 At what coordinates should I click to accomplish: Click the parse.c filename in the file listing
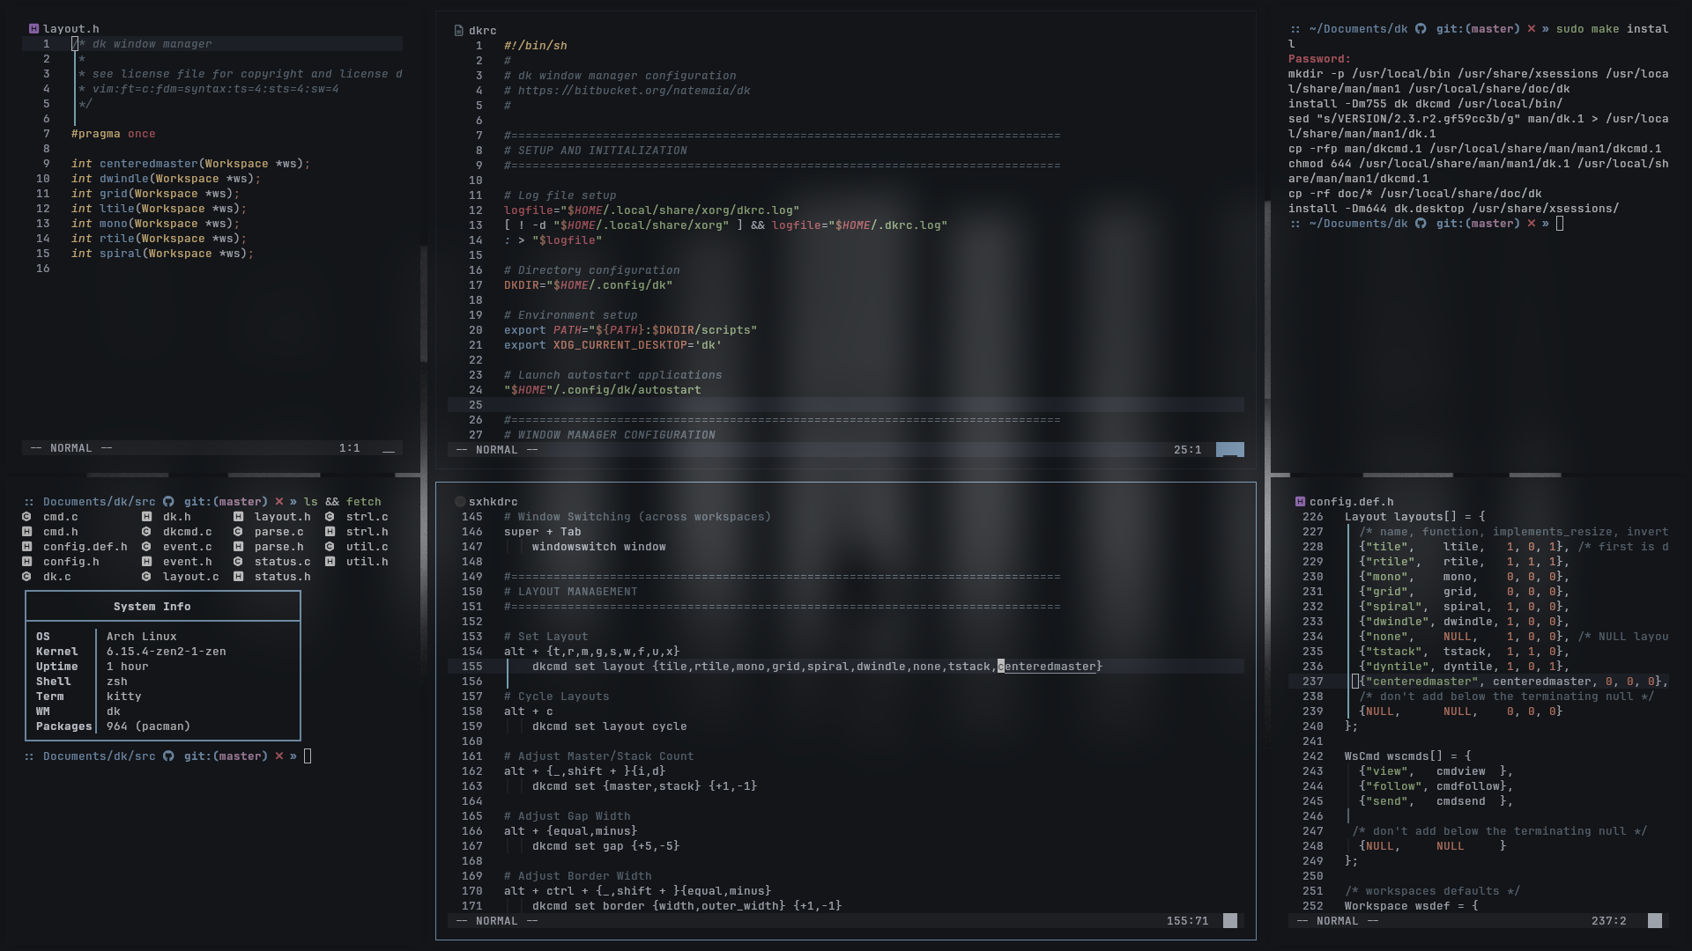(278, 532)
